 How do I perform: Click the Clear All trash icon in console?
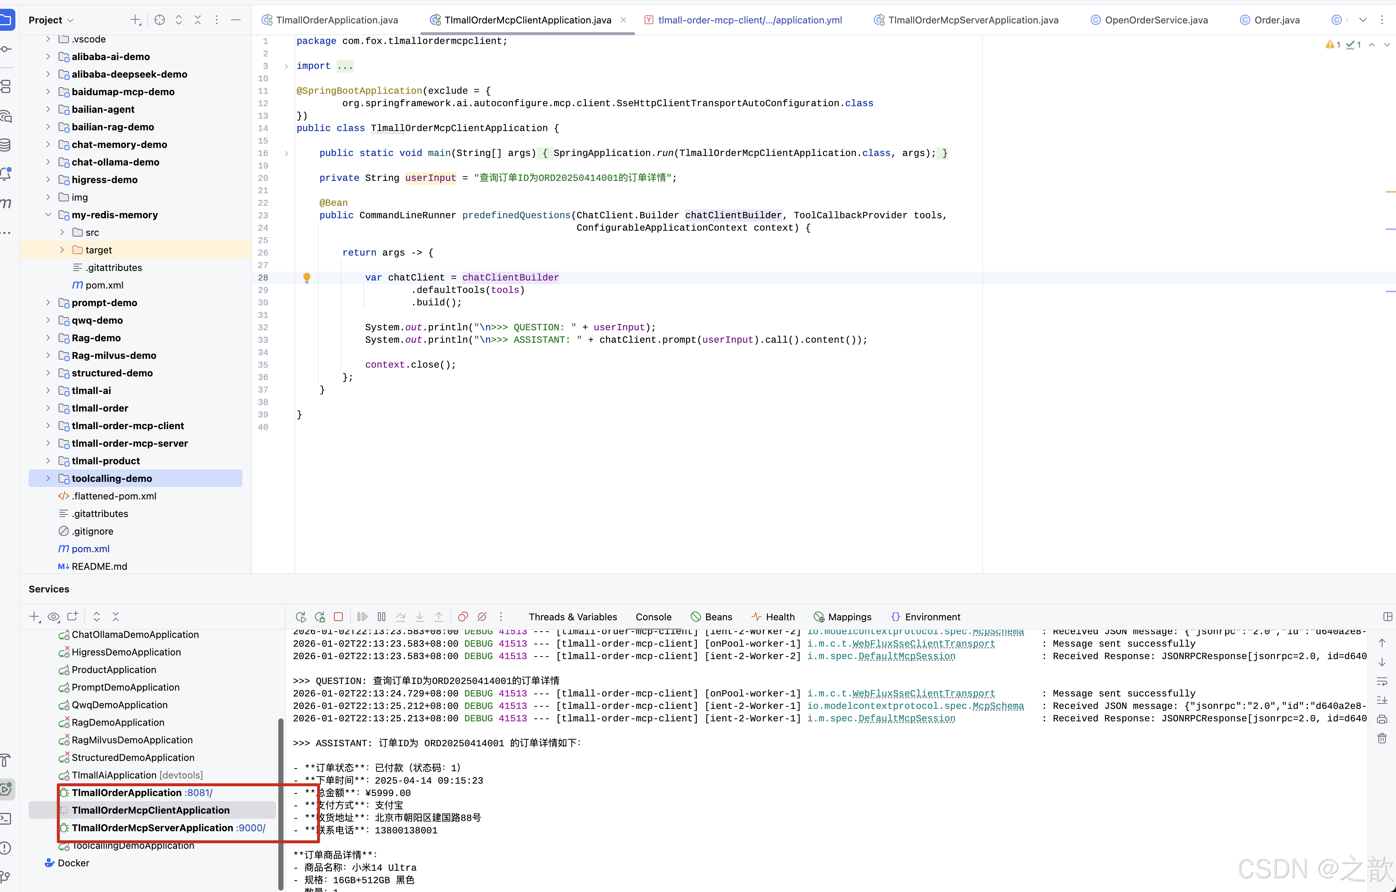pos(1382,738)
